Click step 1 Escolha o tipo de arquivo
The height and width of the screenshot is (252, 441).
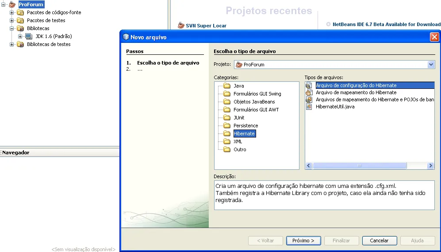pos(168,63)
